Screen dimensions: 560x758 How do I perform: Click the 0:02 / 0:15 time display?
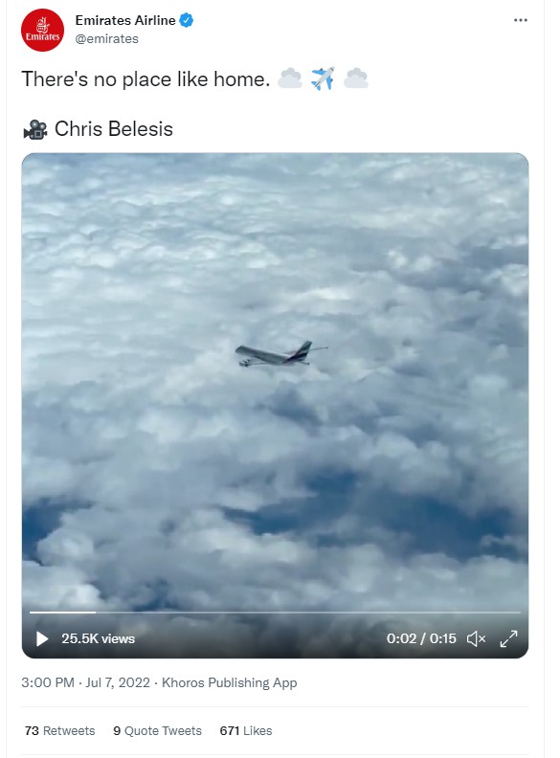pos(421,638)
